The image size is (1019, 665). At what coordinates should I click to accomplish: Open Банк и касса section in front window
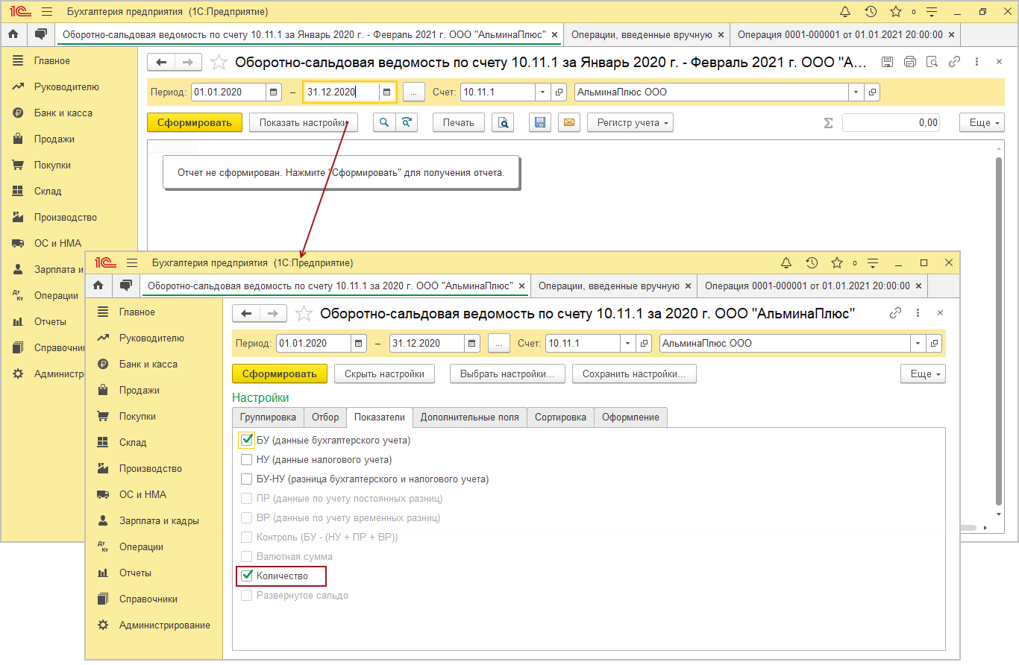click(x=148, y=364)
